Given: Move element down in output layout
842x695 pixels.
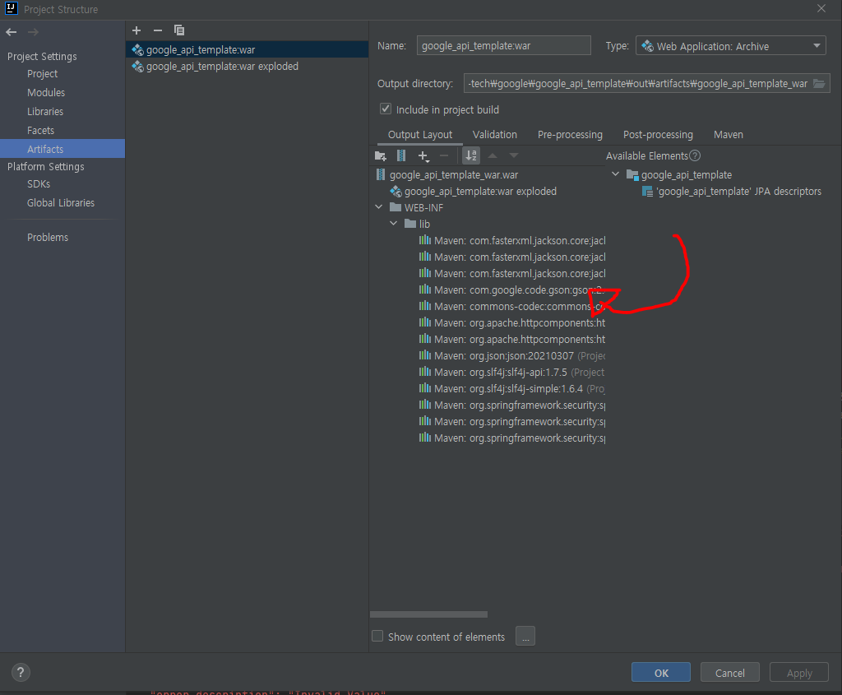Looking at the screenshot, I should 514,155.
